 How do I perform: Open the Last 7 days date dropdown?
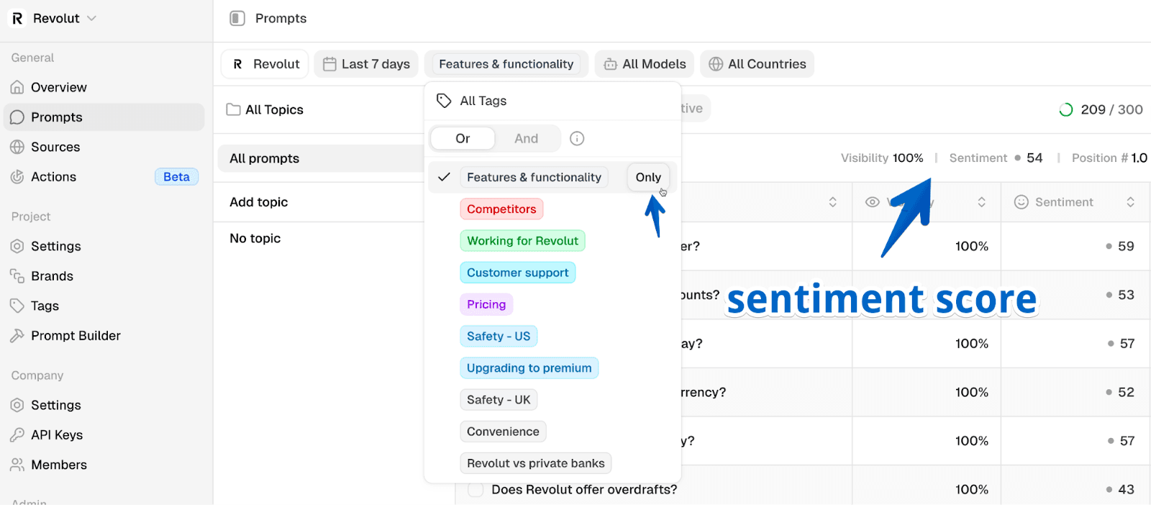pos(366,64)
